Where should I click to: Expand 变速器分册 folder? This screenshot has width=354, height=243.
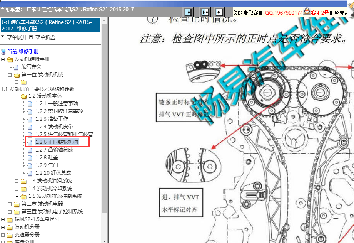tap(3, 235)
